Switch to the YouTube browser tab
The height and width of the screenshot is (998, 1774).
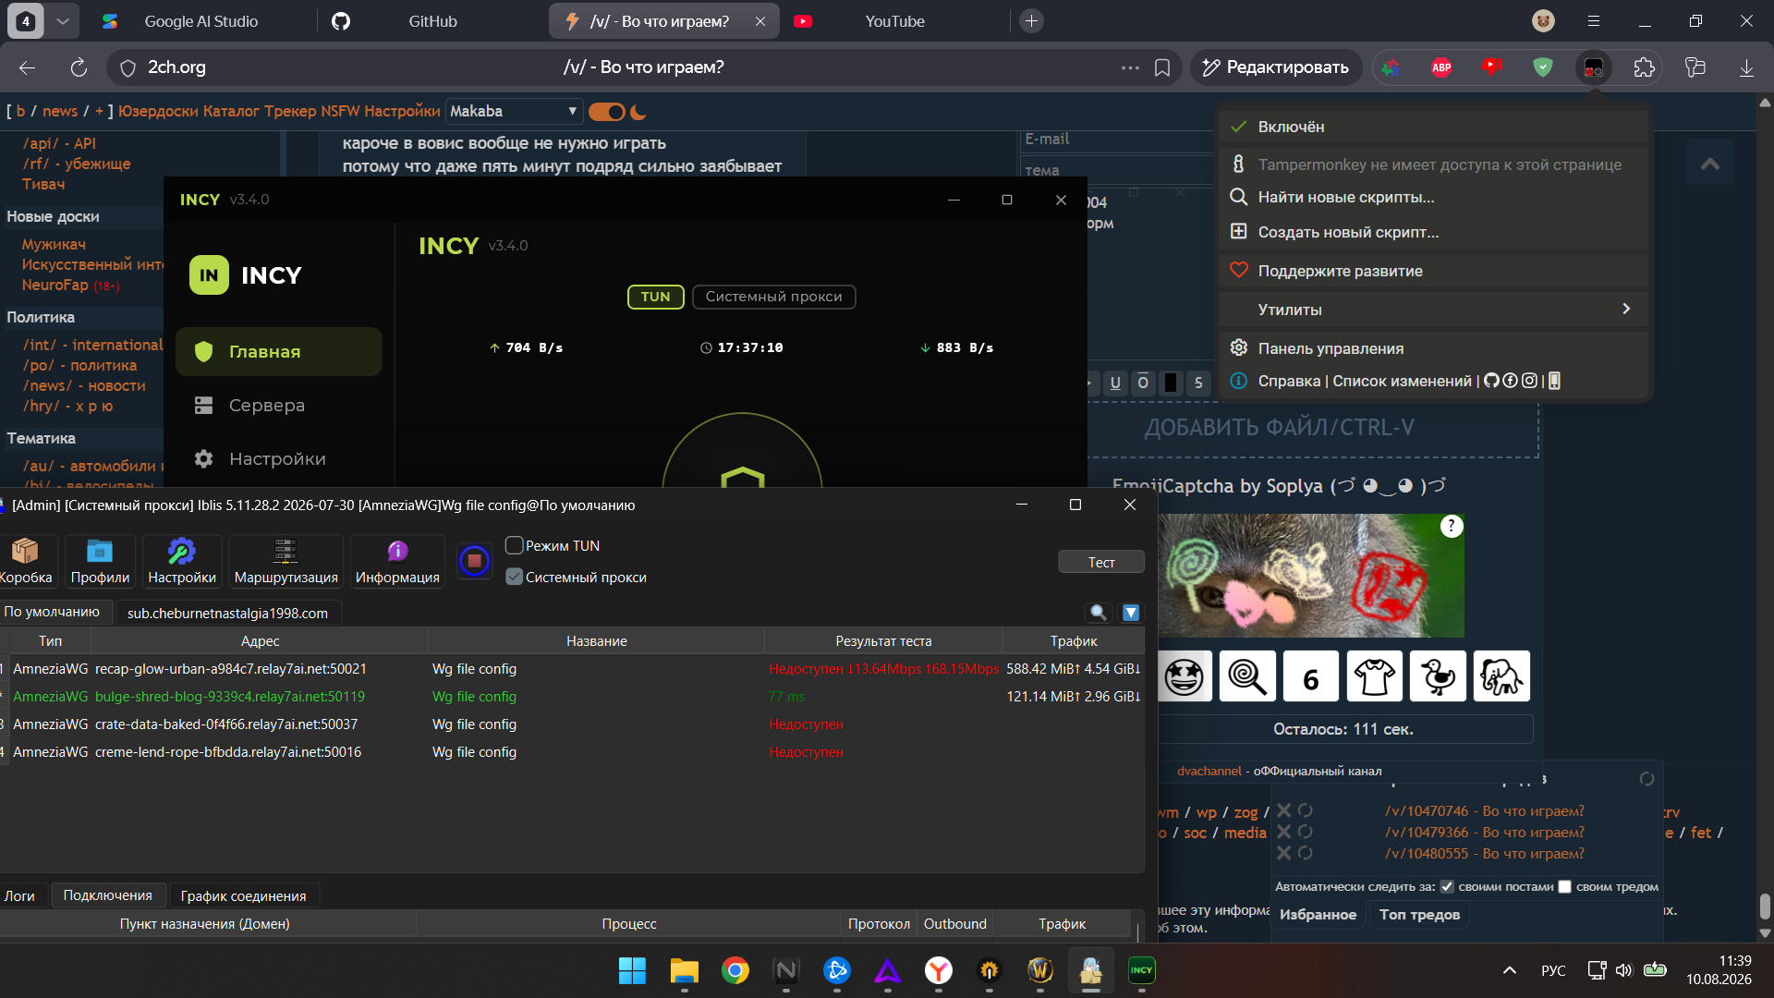pos(894,21)
